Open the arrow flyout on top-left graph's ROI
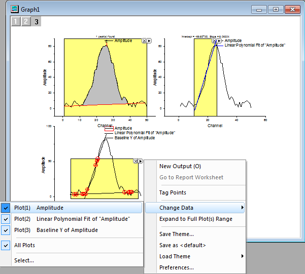Viewport: 305px width, 274px height. tap(149, 41)
